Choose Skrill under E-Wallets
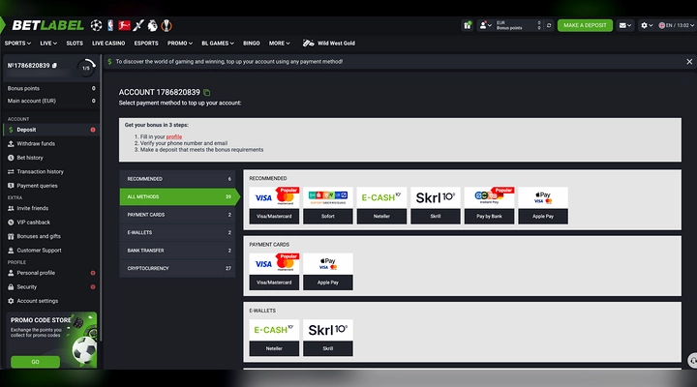Viewport: 697px width, 387px height. pos(328,338)
